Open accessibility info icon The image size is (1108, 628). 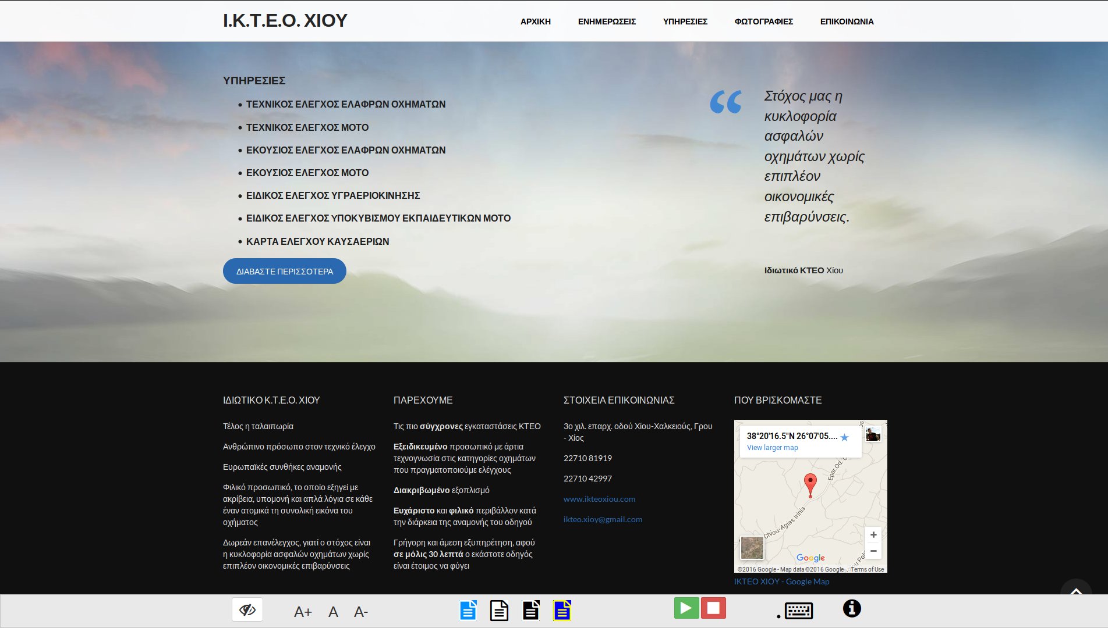pyautogui.click(x=852, y=608)
